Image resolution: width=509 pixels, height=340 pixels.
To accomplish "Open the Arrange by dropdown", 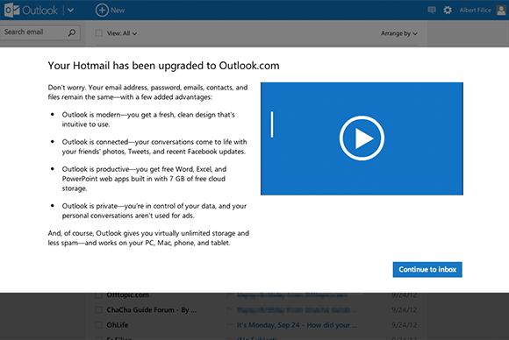I will [399, 33].
